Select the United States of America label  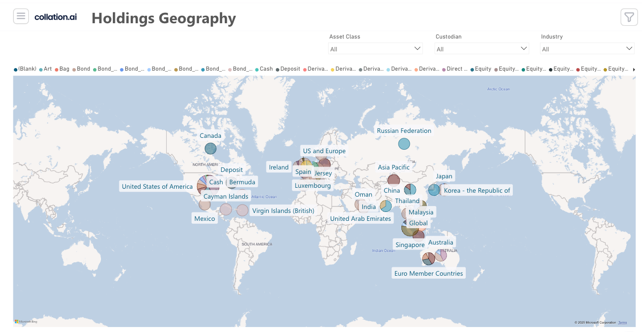157,186
